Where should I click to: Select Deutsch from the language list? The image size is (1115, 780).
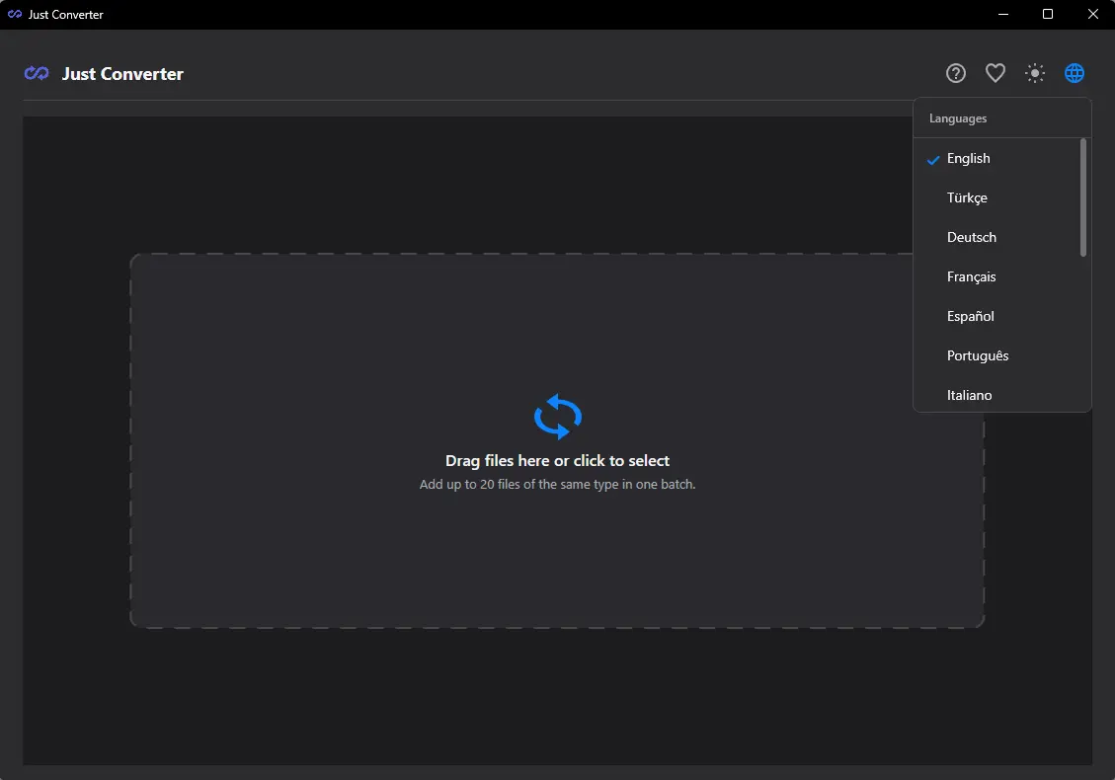971,237
